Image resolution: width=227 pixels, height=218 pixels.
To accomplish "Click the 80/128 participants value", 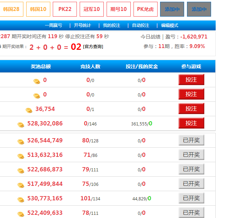I will (x=90, y=140).
